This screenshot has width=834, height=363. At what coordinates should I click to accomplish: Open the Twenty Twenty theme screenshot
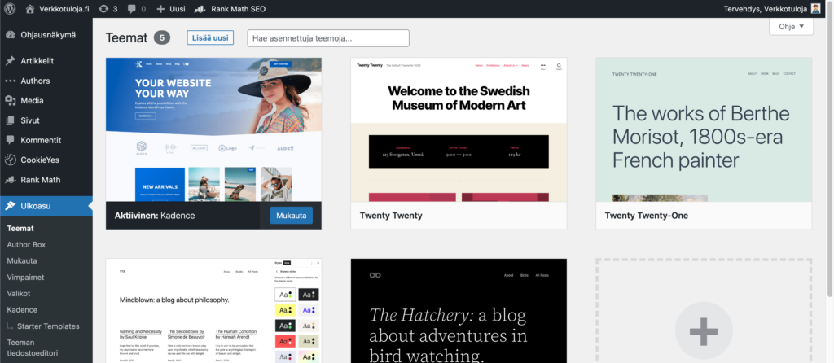459,129
